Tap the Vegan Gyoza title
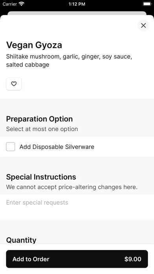 coord(34,45)
